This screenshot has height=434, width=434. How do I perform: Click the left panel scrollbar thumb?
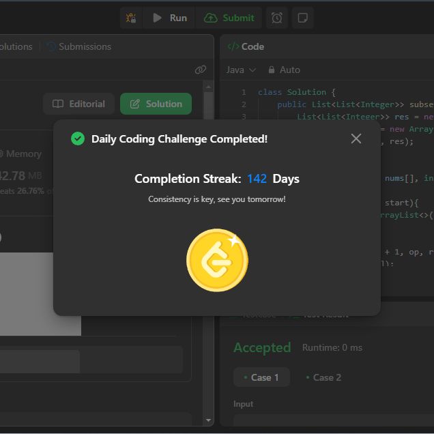208,106
